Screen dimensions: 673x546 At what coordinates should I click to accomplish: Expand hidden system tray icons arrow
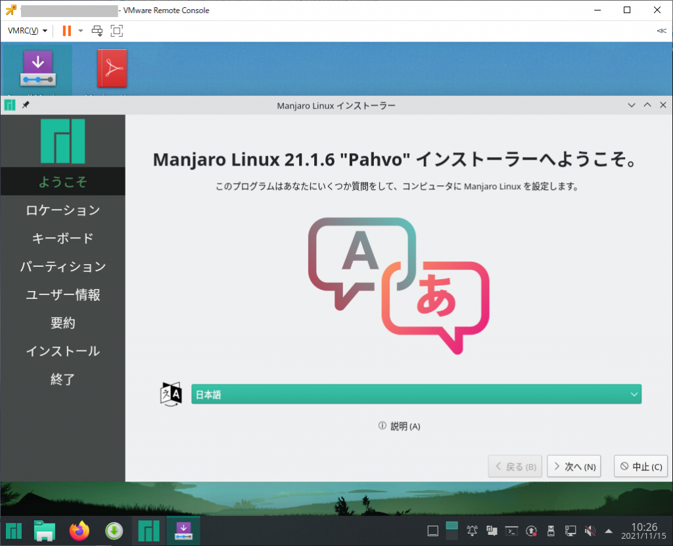609,532
